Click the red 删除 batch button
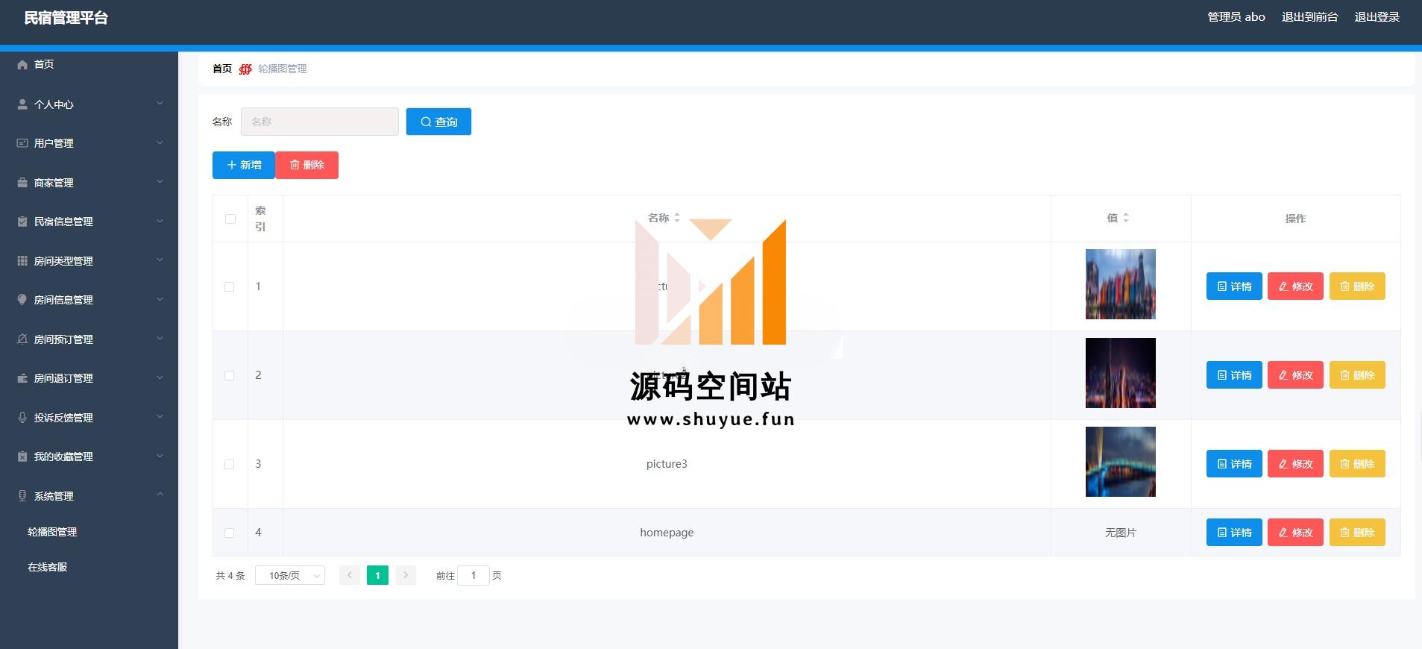Viewport: 1422px width, 649px height. point(307,165)
